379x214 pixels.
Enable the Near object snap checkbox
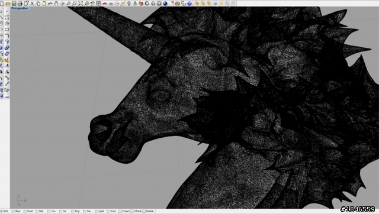[13, 211]
